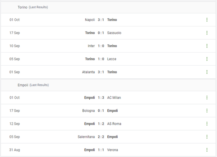Open AC Milan team link

pyautogui.click(x=114, y=98)
